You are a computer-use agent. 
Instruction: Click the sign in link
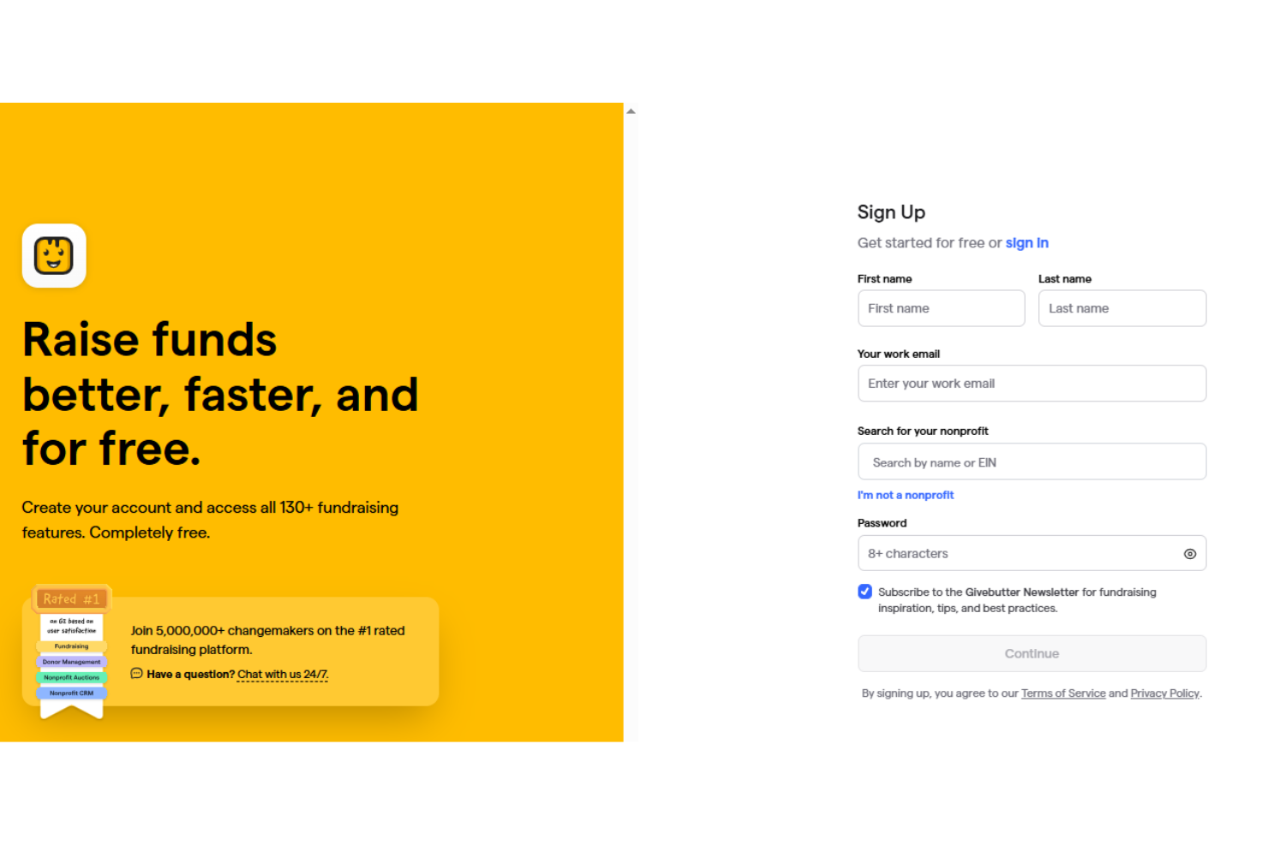tap(1026, 243)
